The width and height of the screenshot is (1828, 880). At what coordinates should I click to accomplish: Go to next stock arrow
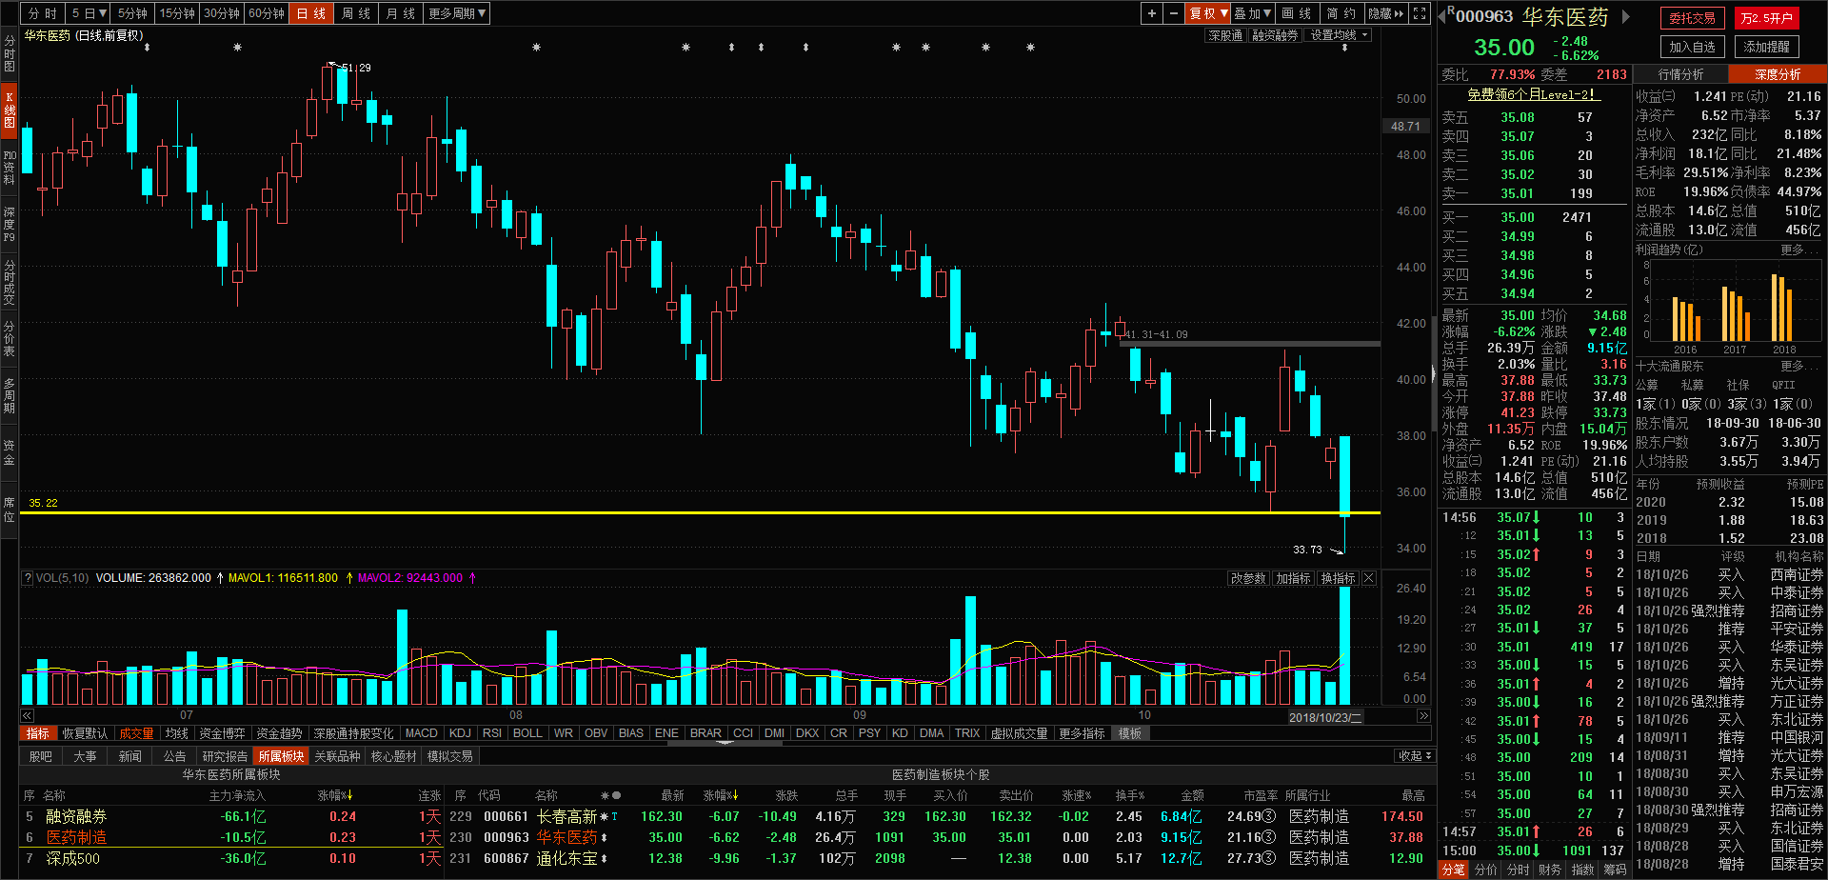coord(1626,16)
